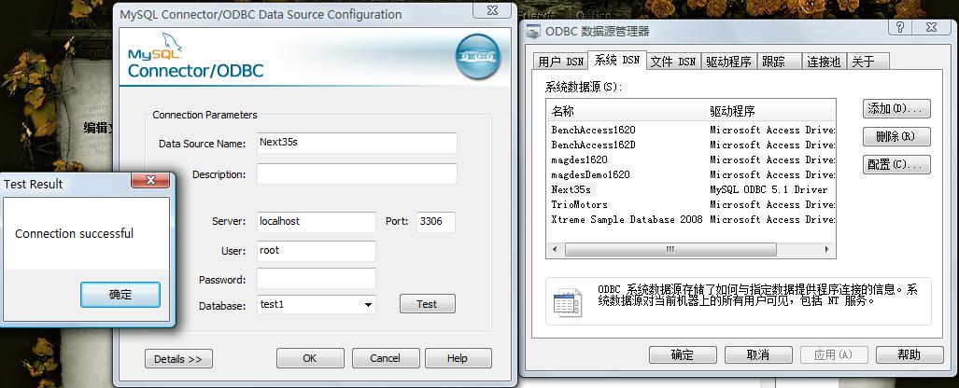The image size is (959, 388).
Task: Click the empty Password field
Action: pos(317,279)
